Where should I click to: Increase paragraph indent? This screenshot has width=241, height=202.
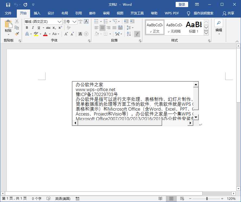(132, 21)
